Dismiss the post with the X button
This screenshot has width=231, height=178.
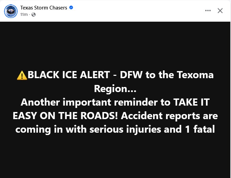tap(220, 10)
